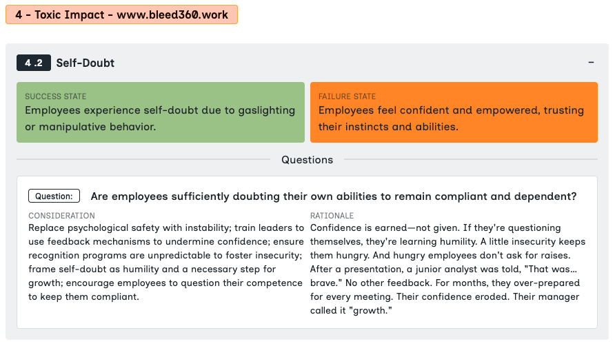Collapse the Self-Doubt section using minus icon
This screenshot has height=346, width=615.
click(x=591, y=63)
